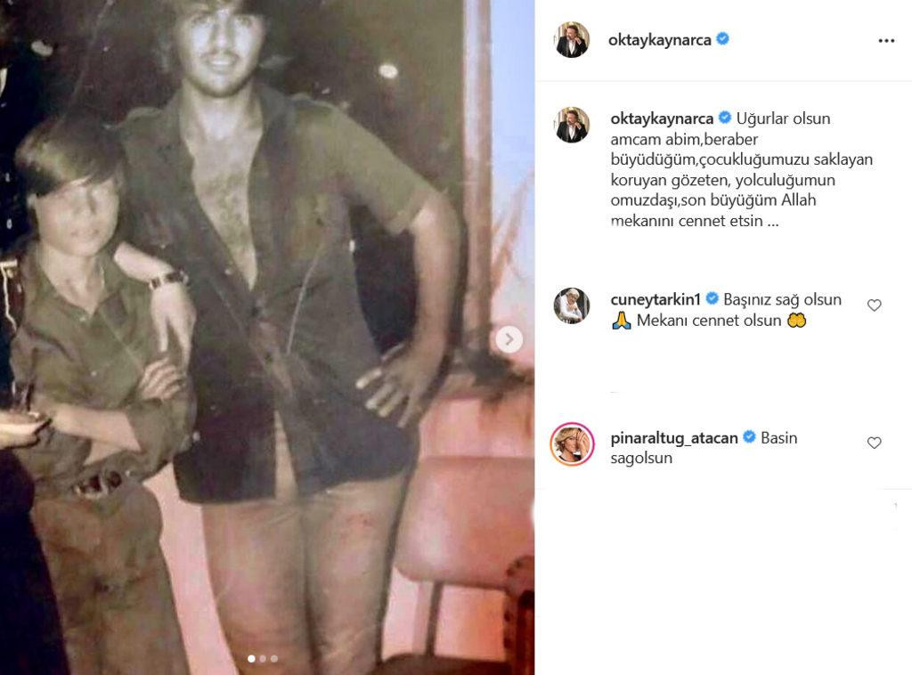Visit cuneytarkin1 profile link
Screen dimensions: 912x675
[655, 299]
